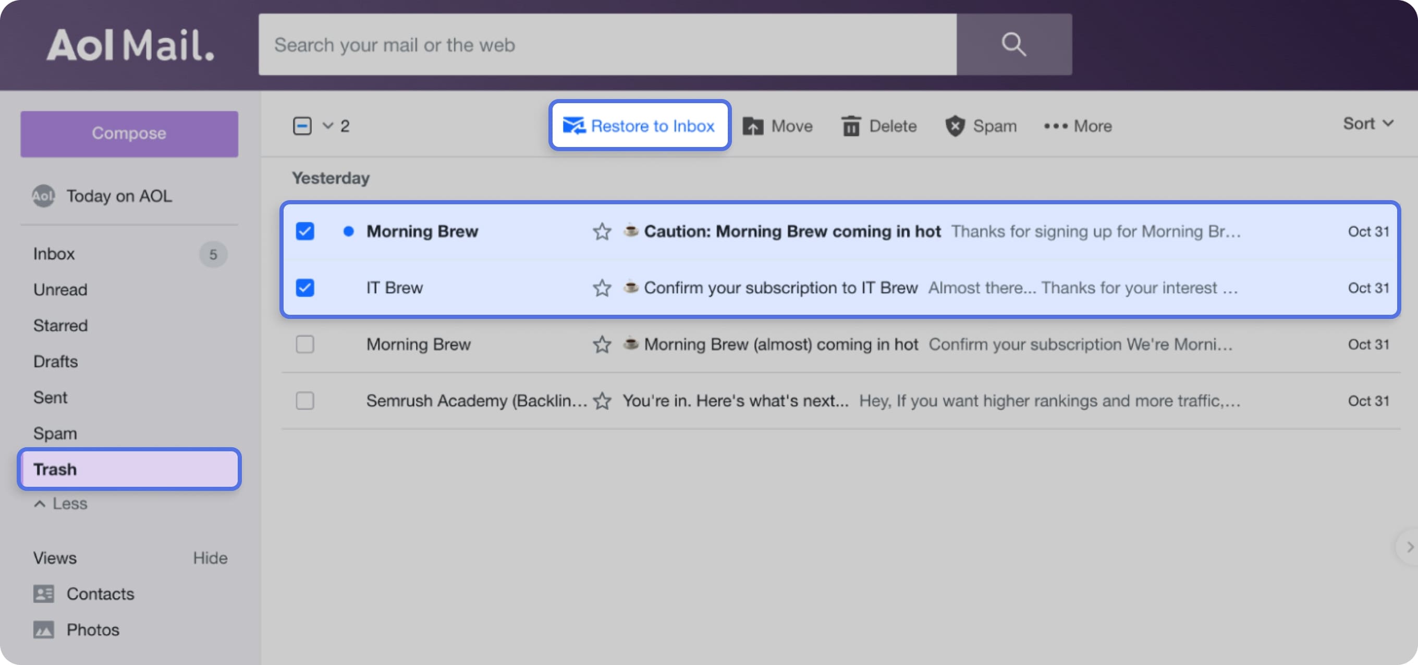Open Photos from the sidebar
Viewport: 1418px width, 665px height.
pos(93,629)
